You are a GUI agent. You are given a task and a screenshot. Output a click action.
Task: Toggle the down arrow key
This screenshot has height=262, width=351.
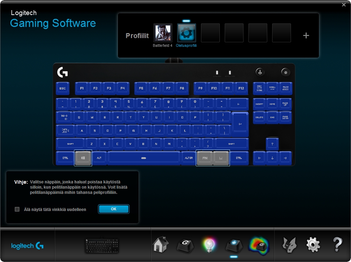272,158
